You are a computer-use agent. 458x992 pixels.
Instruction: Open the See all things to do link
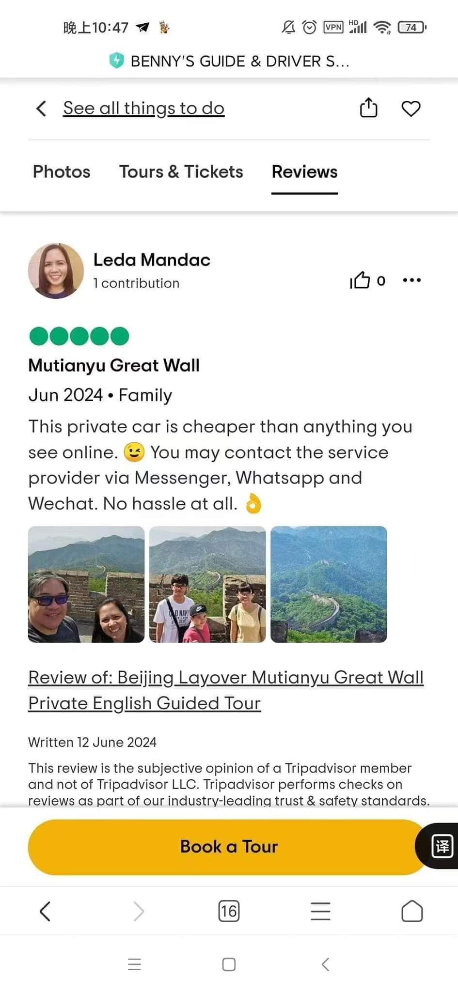[x=144, y=108]
